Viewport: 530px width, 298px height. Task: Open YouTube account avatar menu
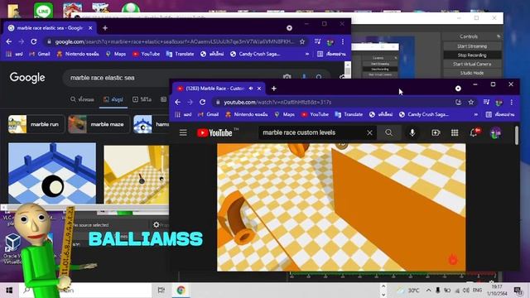[495, 132]
